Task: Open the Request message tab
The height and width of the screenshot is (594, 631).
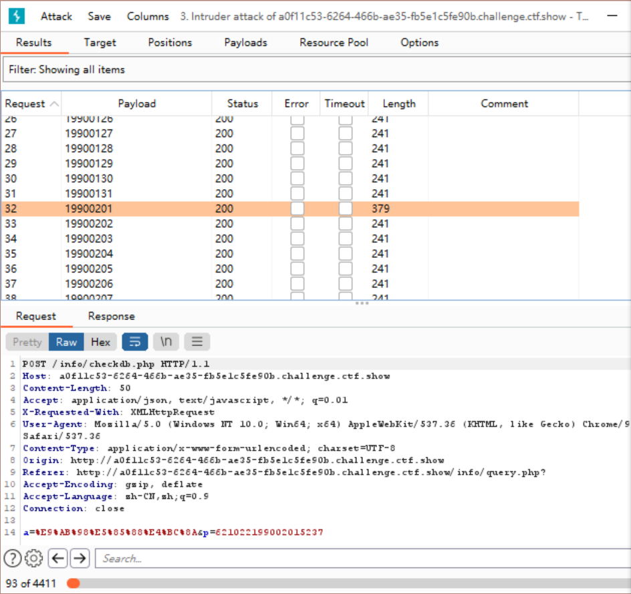Action: click(36, 316)
